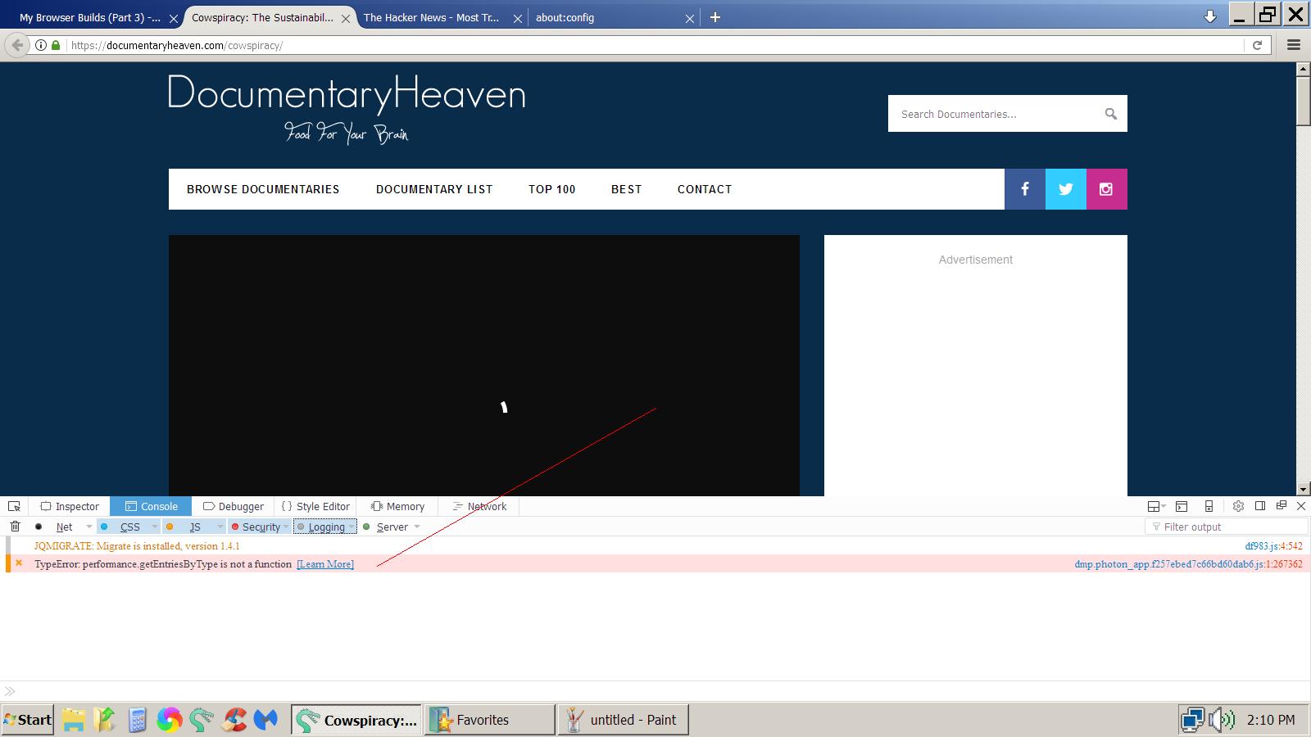This screenshot has width=1311, height=737.
Task: Open BROWSE DOCUMENTARIES menu
Action: tap(263, 189)
